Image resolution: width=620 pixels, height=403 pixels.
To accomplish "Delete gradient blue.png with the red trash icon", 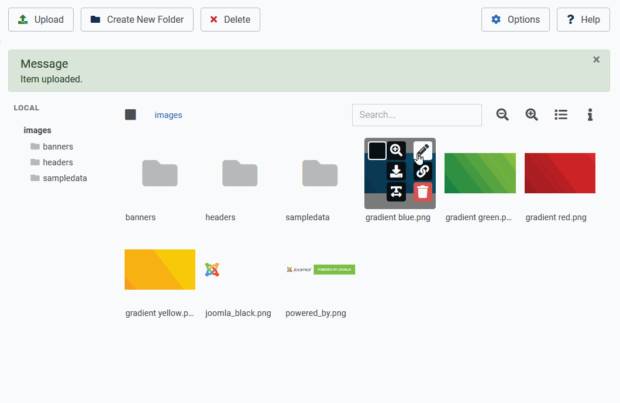I will pos(422,192).
